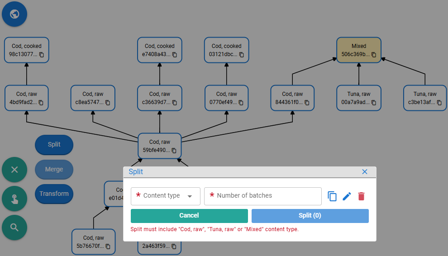Open the search magnifier button
This screenshot has width=448, height=256.
(x=14, y=228)
